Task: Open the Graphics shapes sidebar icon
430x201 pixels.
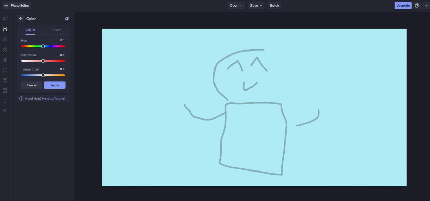Action: coord(5,80)
